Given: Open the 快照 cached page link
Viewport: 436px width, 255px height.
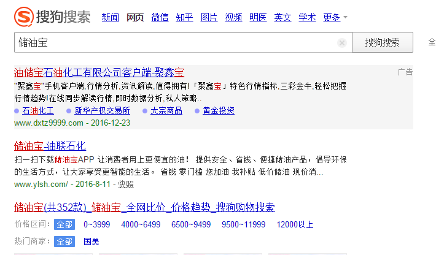Looking at the screenshot, I should point(126,185).
